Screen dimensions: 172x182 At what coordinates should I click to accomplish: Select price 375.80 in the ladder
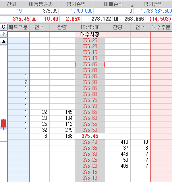click(90, 94)
